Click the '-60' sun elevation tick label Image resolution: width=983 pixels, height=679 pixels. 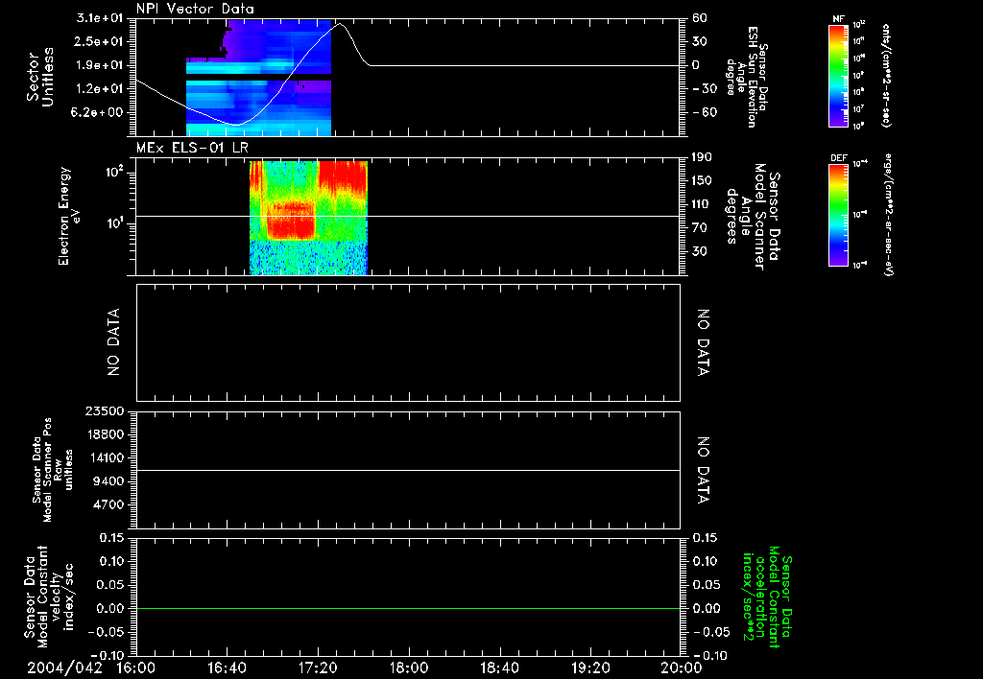click(705, 112)
